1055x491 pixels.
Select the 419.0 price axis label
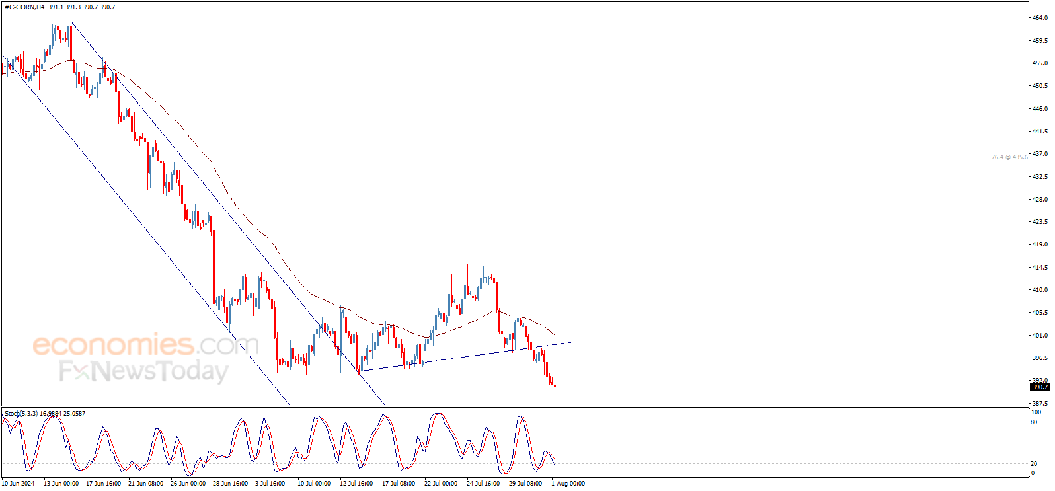tap(1040, 245)
